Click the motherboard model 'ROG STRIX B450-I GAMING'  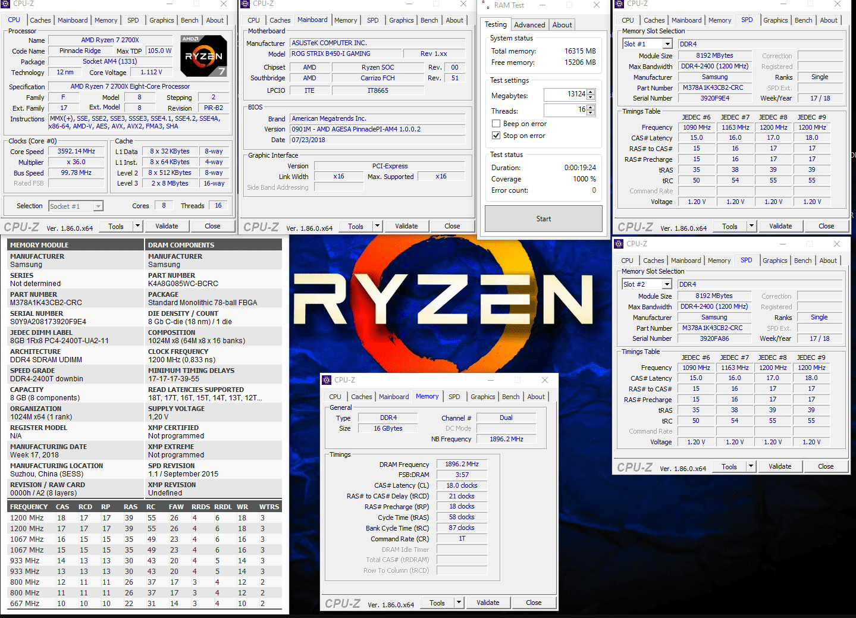pyautogui.click(x=346, y=54)
